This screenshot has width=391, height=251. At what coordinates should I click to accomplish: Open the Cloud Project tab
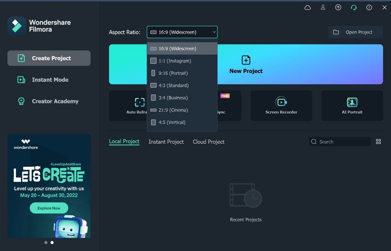(209, 142)
